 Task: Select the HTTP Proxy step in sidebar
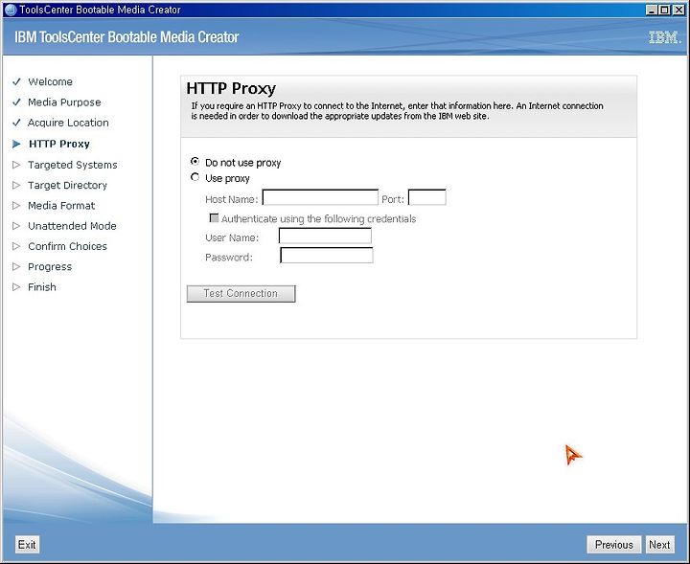tap(59, 144)
